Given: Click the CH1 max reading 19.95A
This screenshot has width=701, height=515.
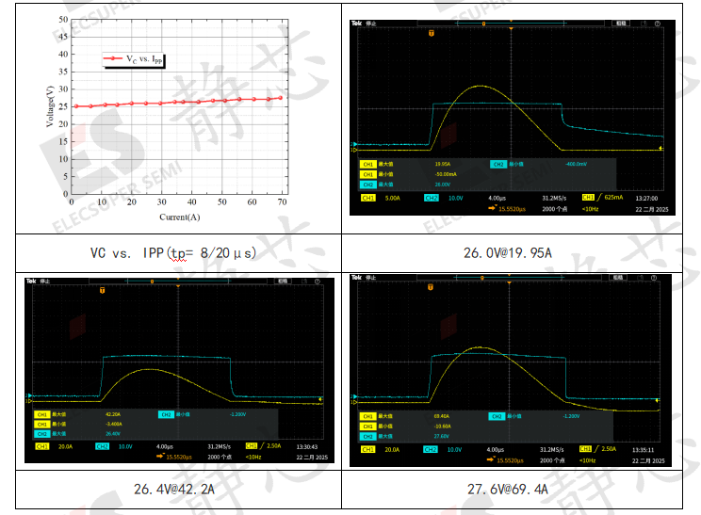Looking at the screenshot, I should point(443,165).
